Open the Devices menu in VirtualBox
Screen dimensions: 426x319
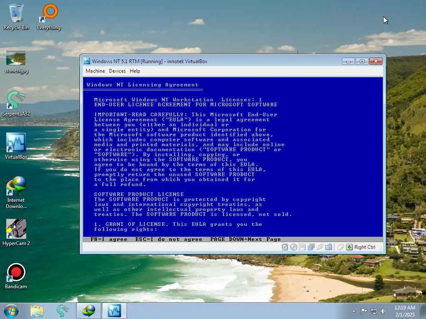pos(117,71)
